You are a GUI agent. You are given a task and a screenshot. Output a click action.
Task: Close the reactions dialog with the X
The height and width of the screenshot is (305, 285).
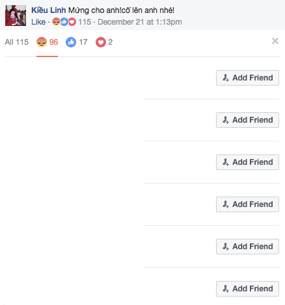coord(275,41)
